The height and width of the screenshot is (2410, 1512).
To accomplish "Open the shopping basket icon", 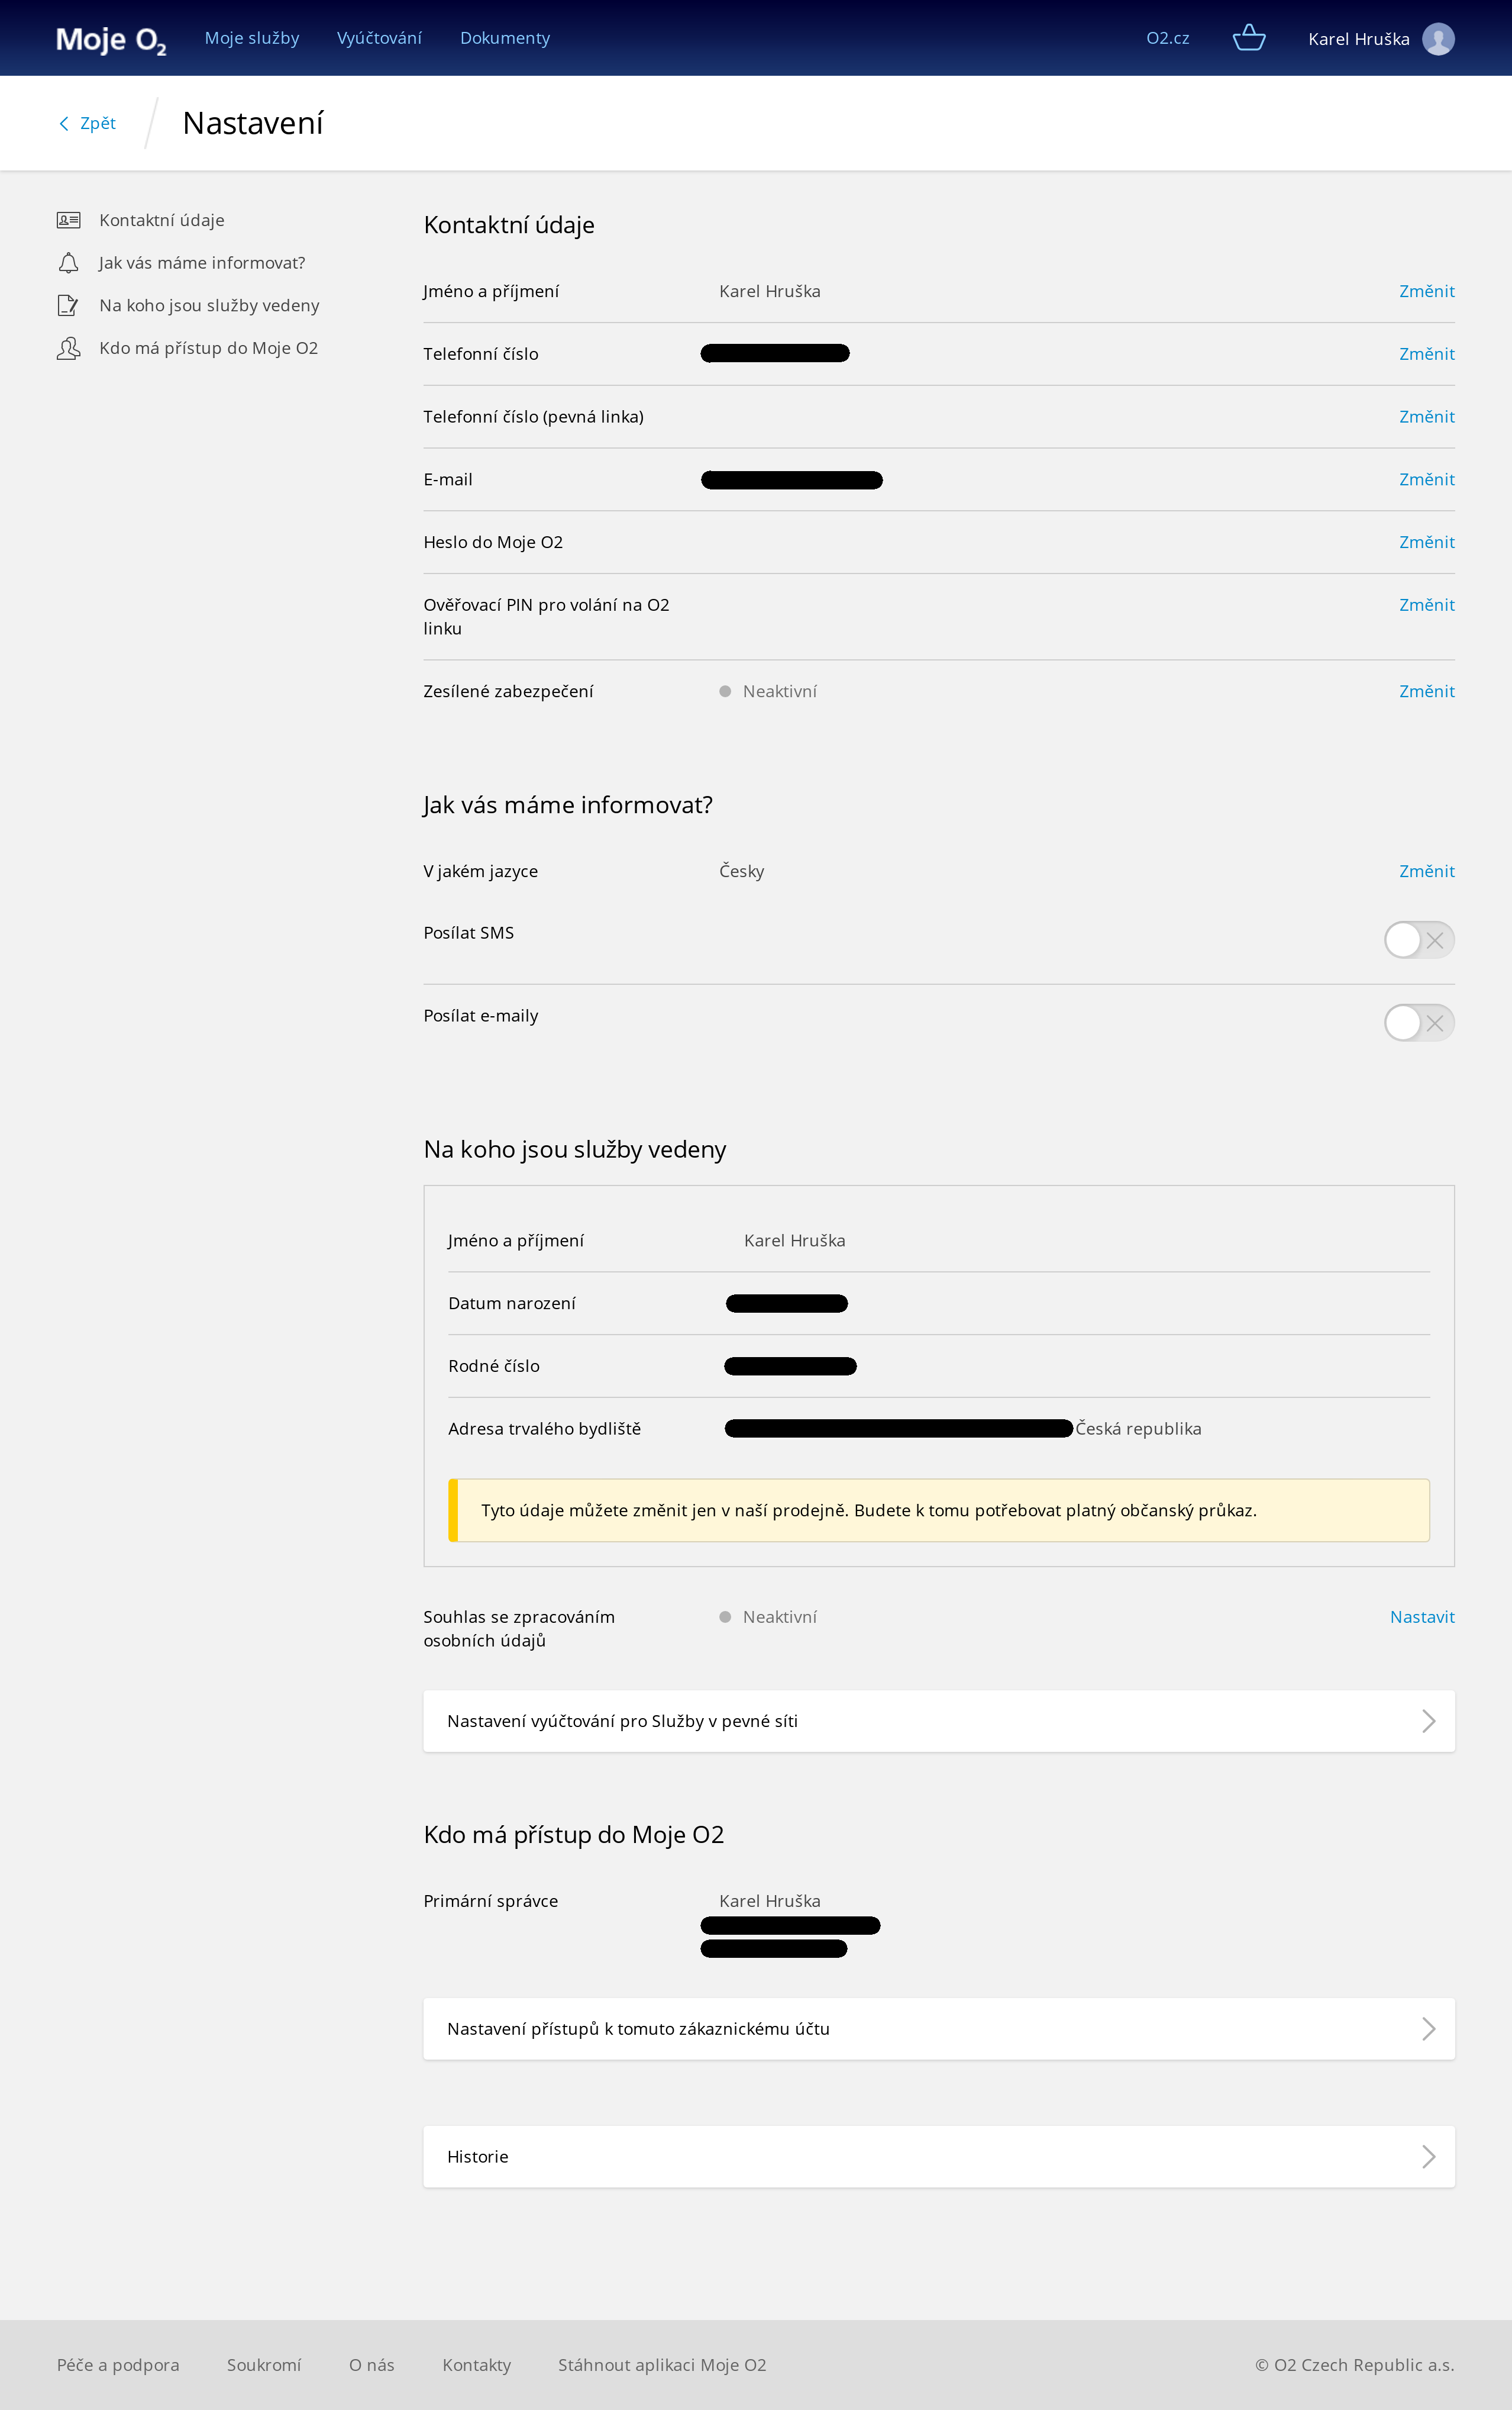I will tap(1249, 38).
